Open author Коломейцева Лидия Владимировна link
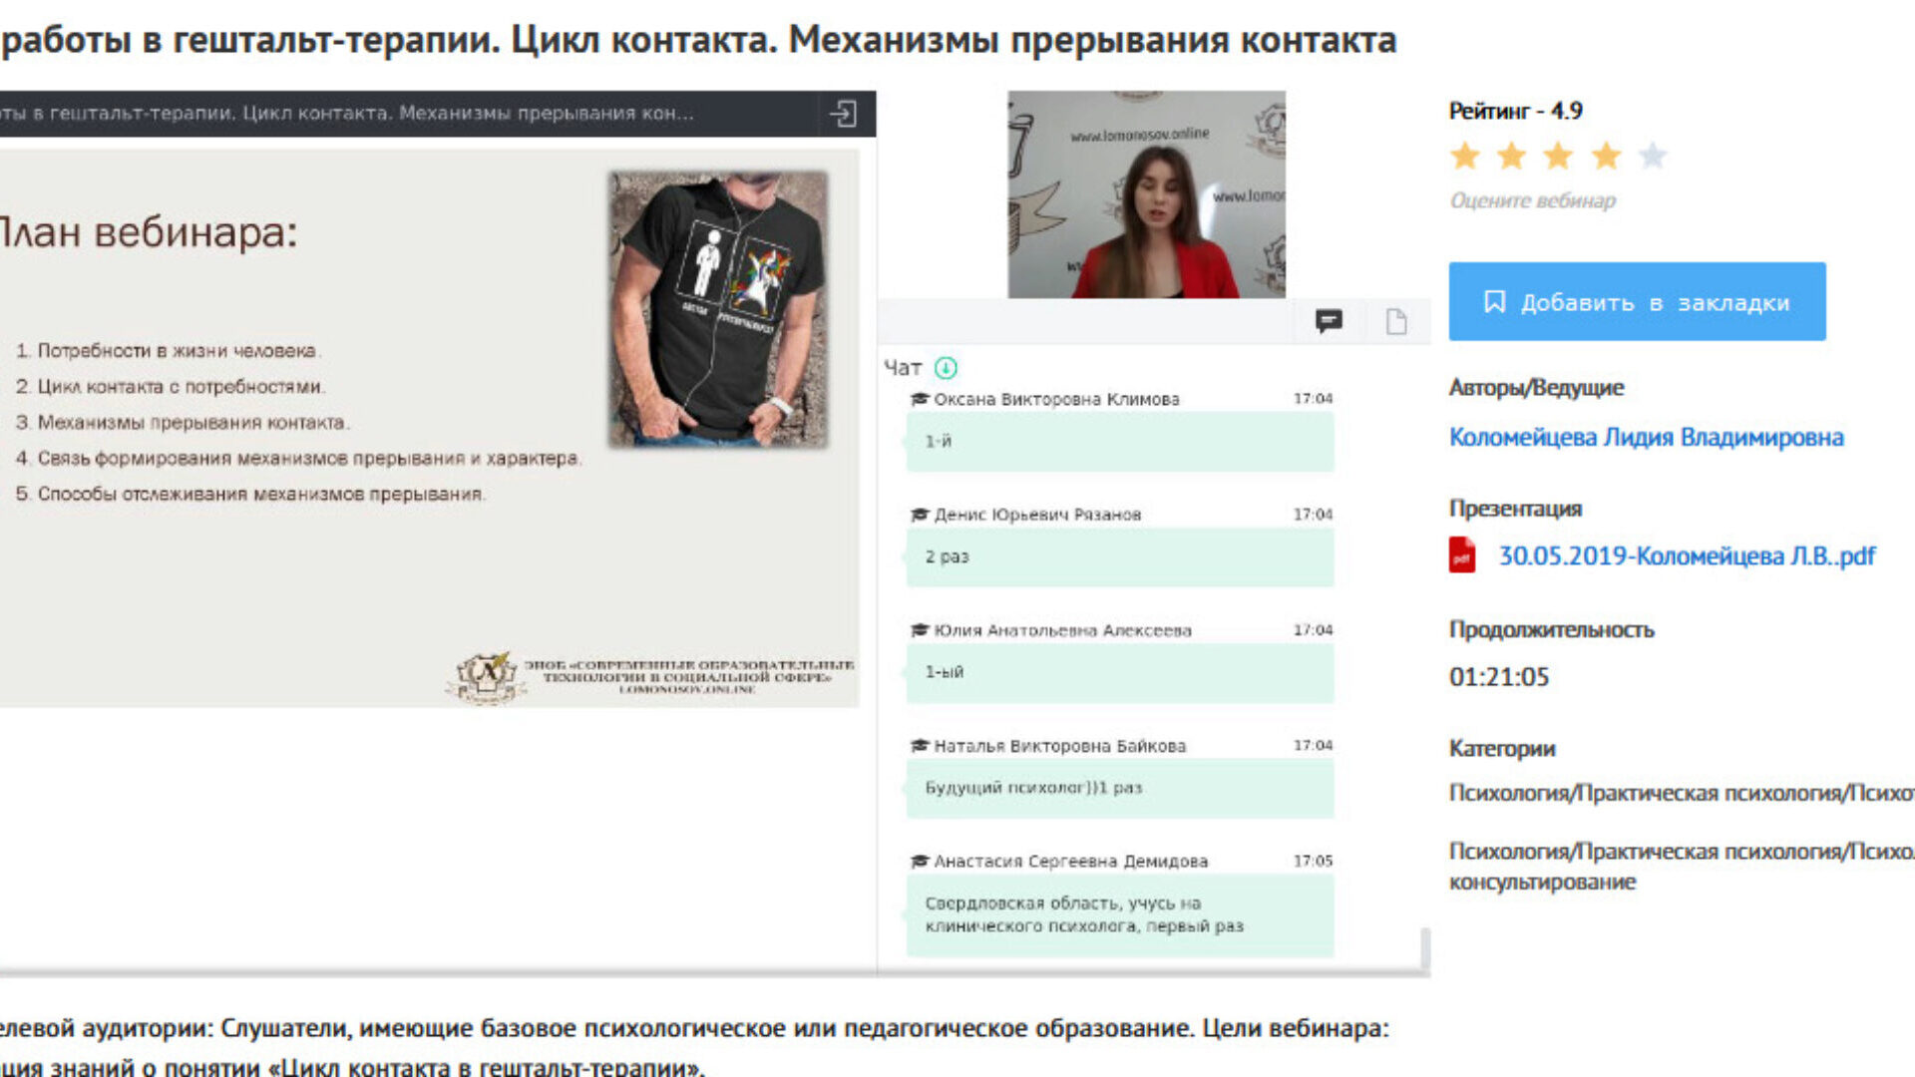 pos(1646,438)
